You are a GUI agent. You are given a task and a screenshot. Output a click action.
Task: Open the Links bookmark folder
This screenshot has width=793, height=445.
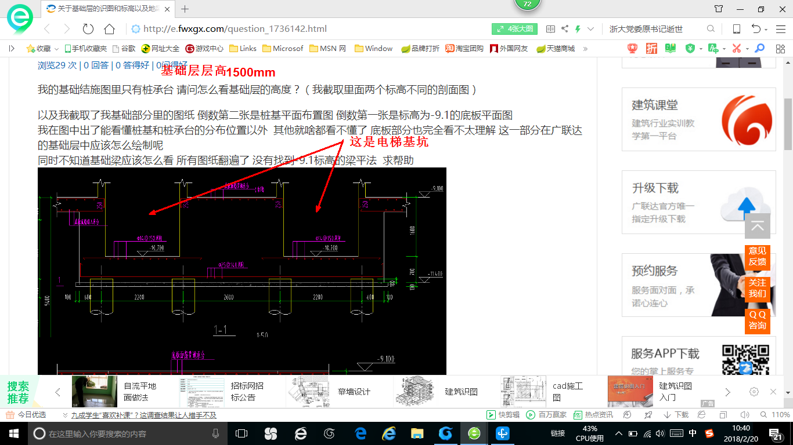tap(243, 49)
